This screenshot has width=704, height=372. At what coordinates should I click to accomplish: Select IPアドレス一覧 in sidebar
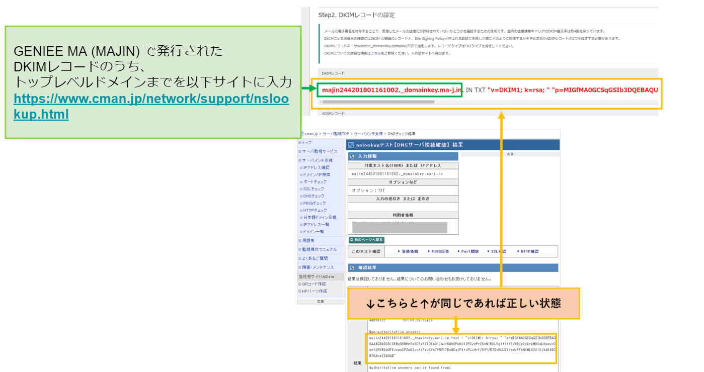tap(316, 224)
